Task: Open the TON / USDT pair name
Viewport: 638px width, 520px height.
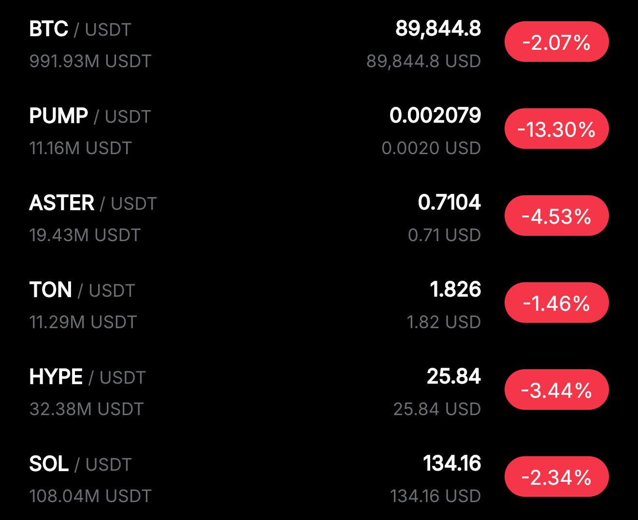Action: click(82, 290)
